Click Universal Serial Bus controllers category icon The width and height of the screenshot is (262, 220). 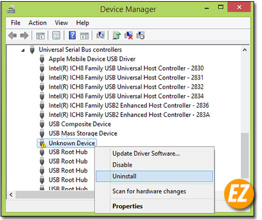(32, 50)
